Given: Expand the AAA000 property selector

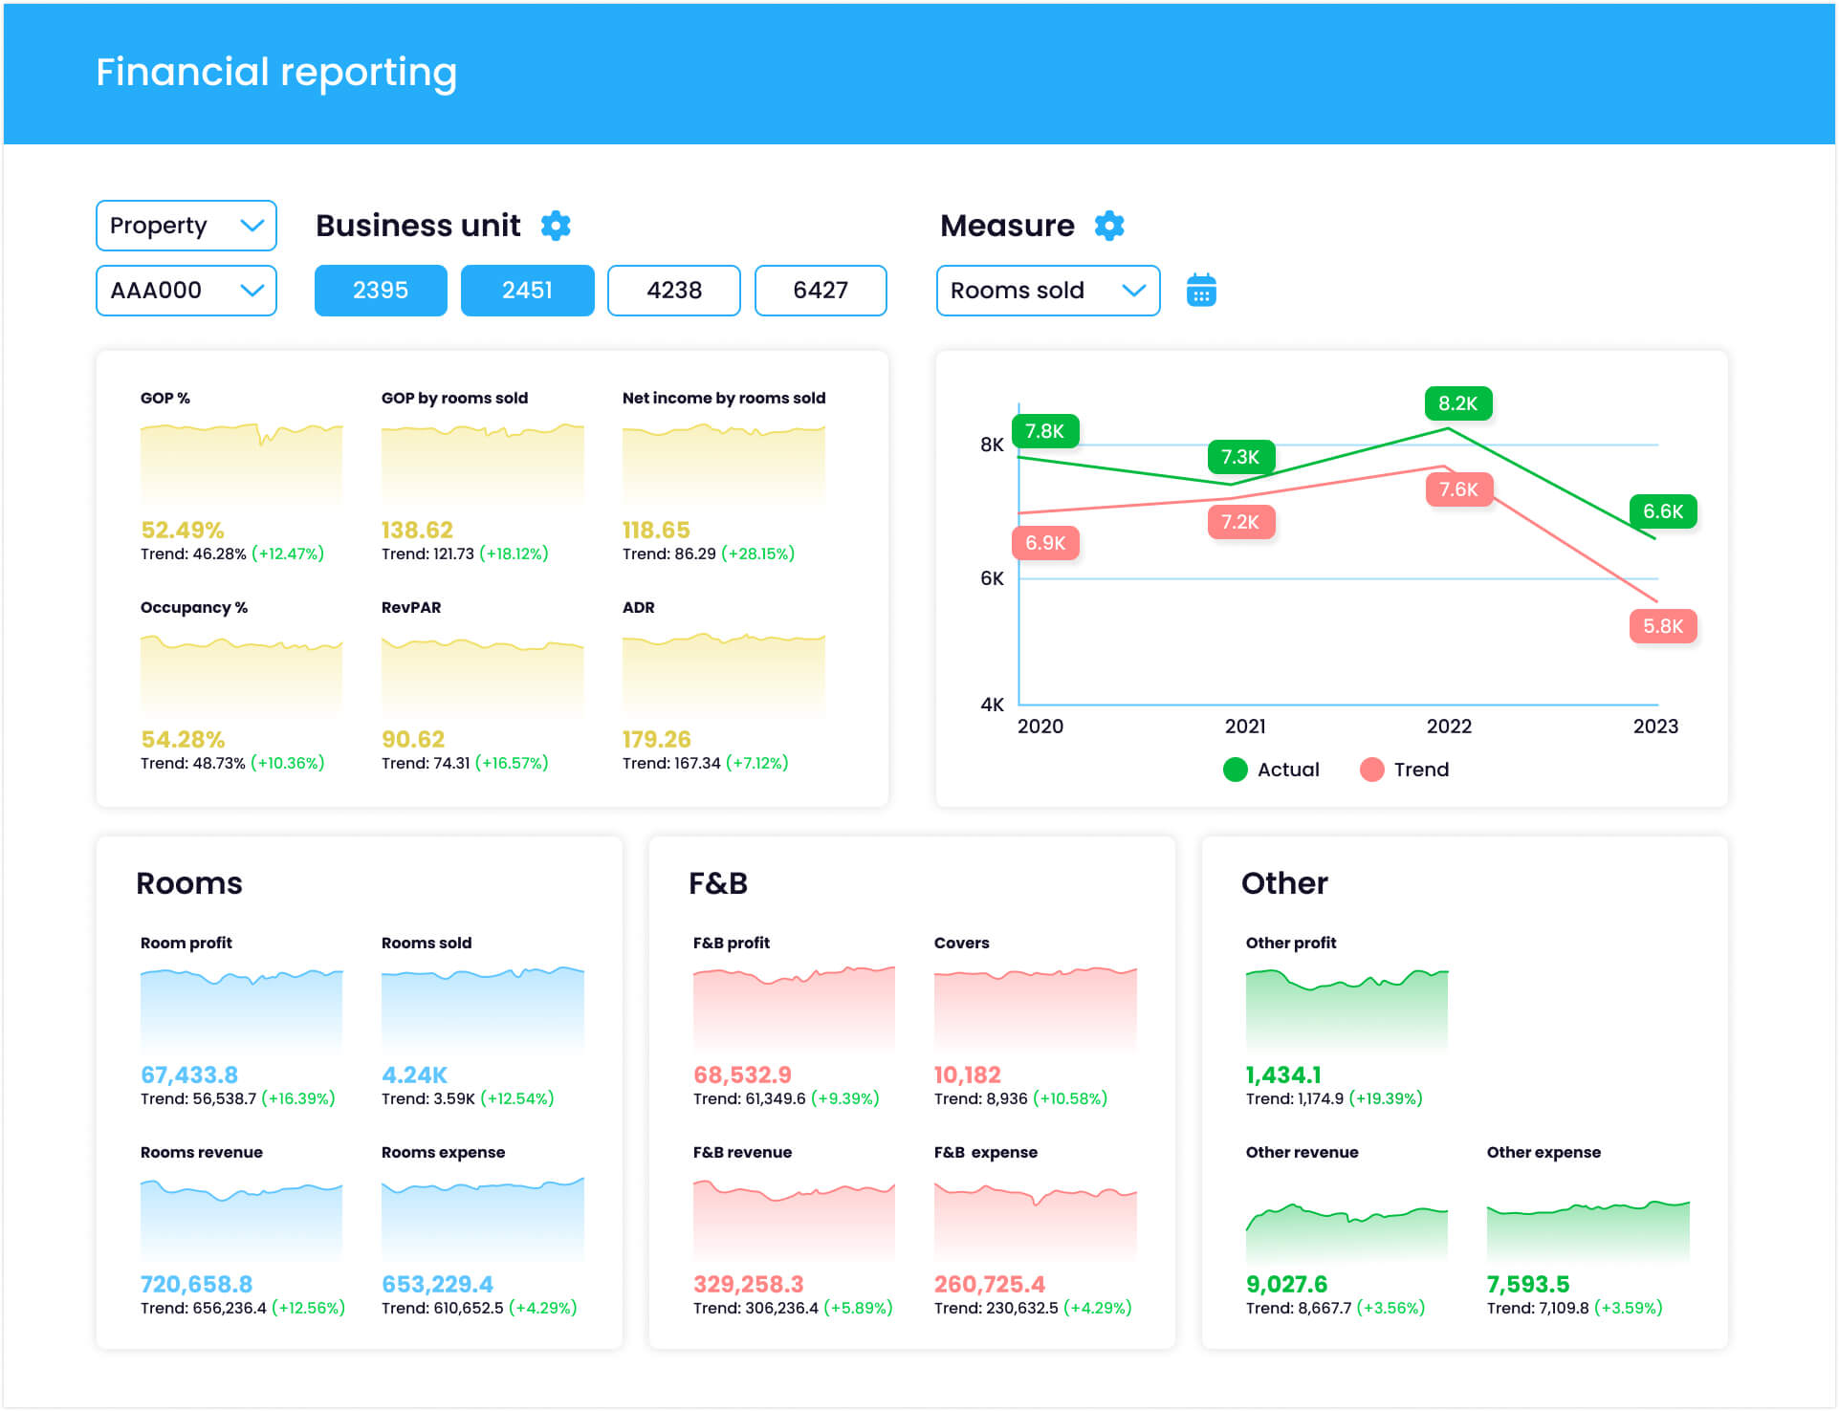Looking at the screenshot, I should point(186,291).
